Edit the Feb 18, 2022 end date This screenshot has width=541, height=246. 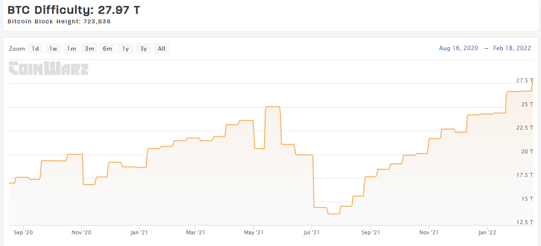(x=511, y=48)
